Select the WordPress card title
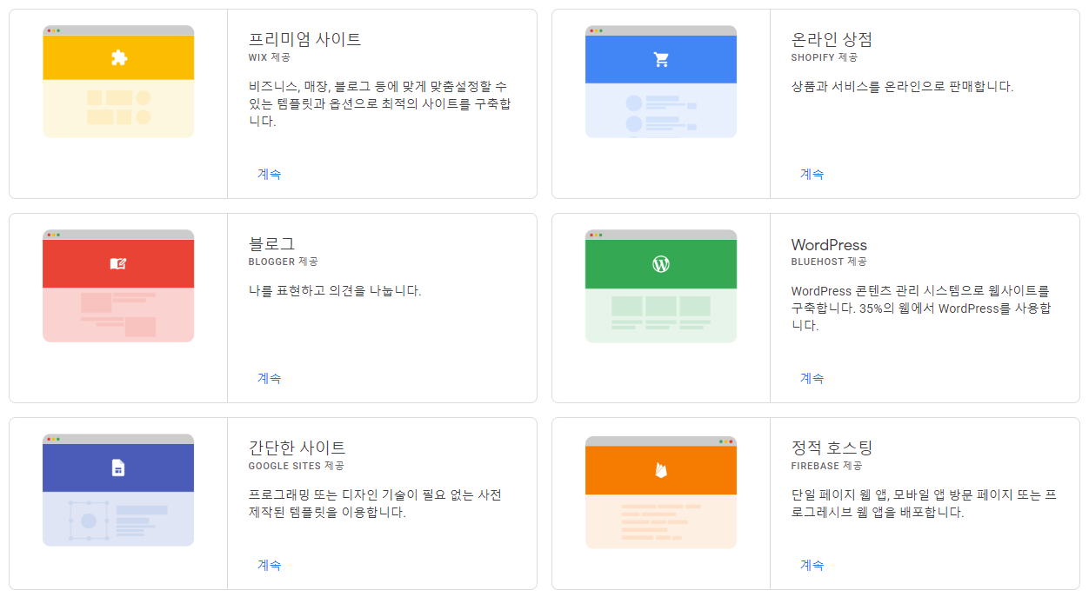The height and width of the screenshot is (597, 1089). click(829, 245)
